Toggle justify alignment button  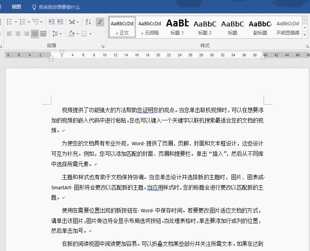click(35, 34)
